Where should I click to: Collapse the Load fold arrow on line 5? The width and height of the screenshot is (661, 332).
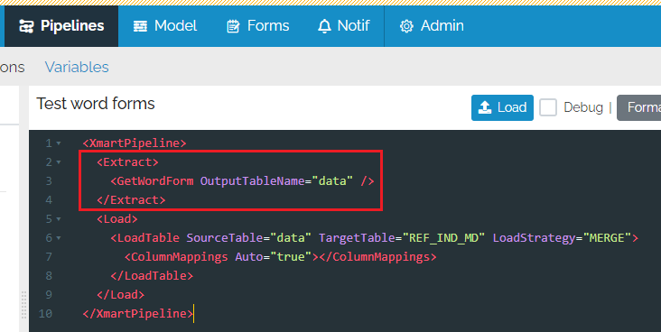59,219
